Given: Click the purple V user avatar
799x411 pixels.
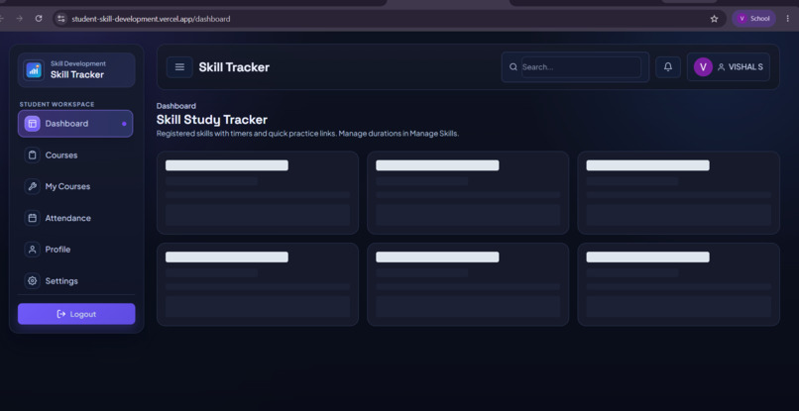Looking at the screenshot, I should [703, 67].
